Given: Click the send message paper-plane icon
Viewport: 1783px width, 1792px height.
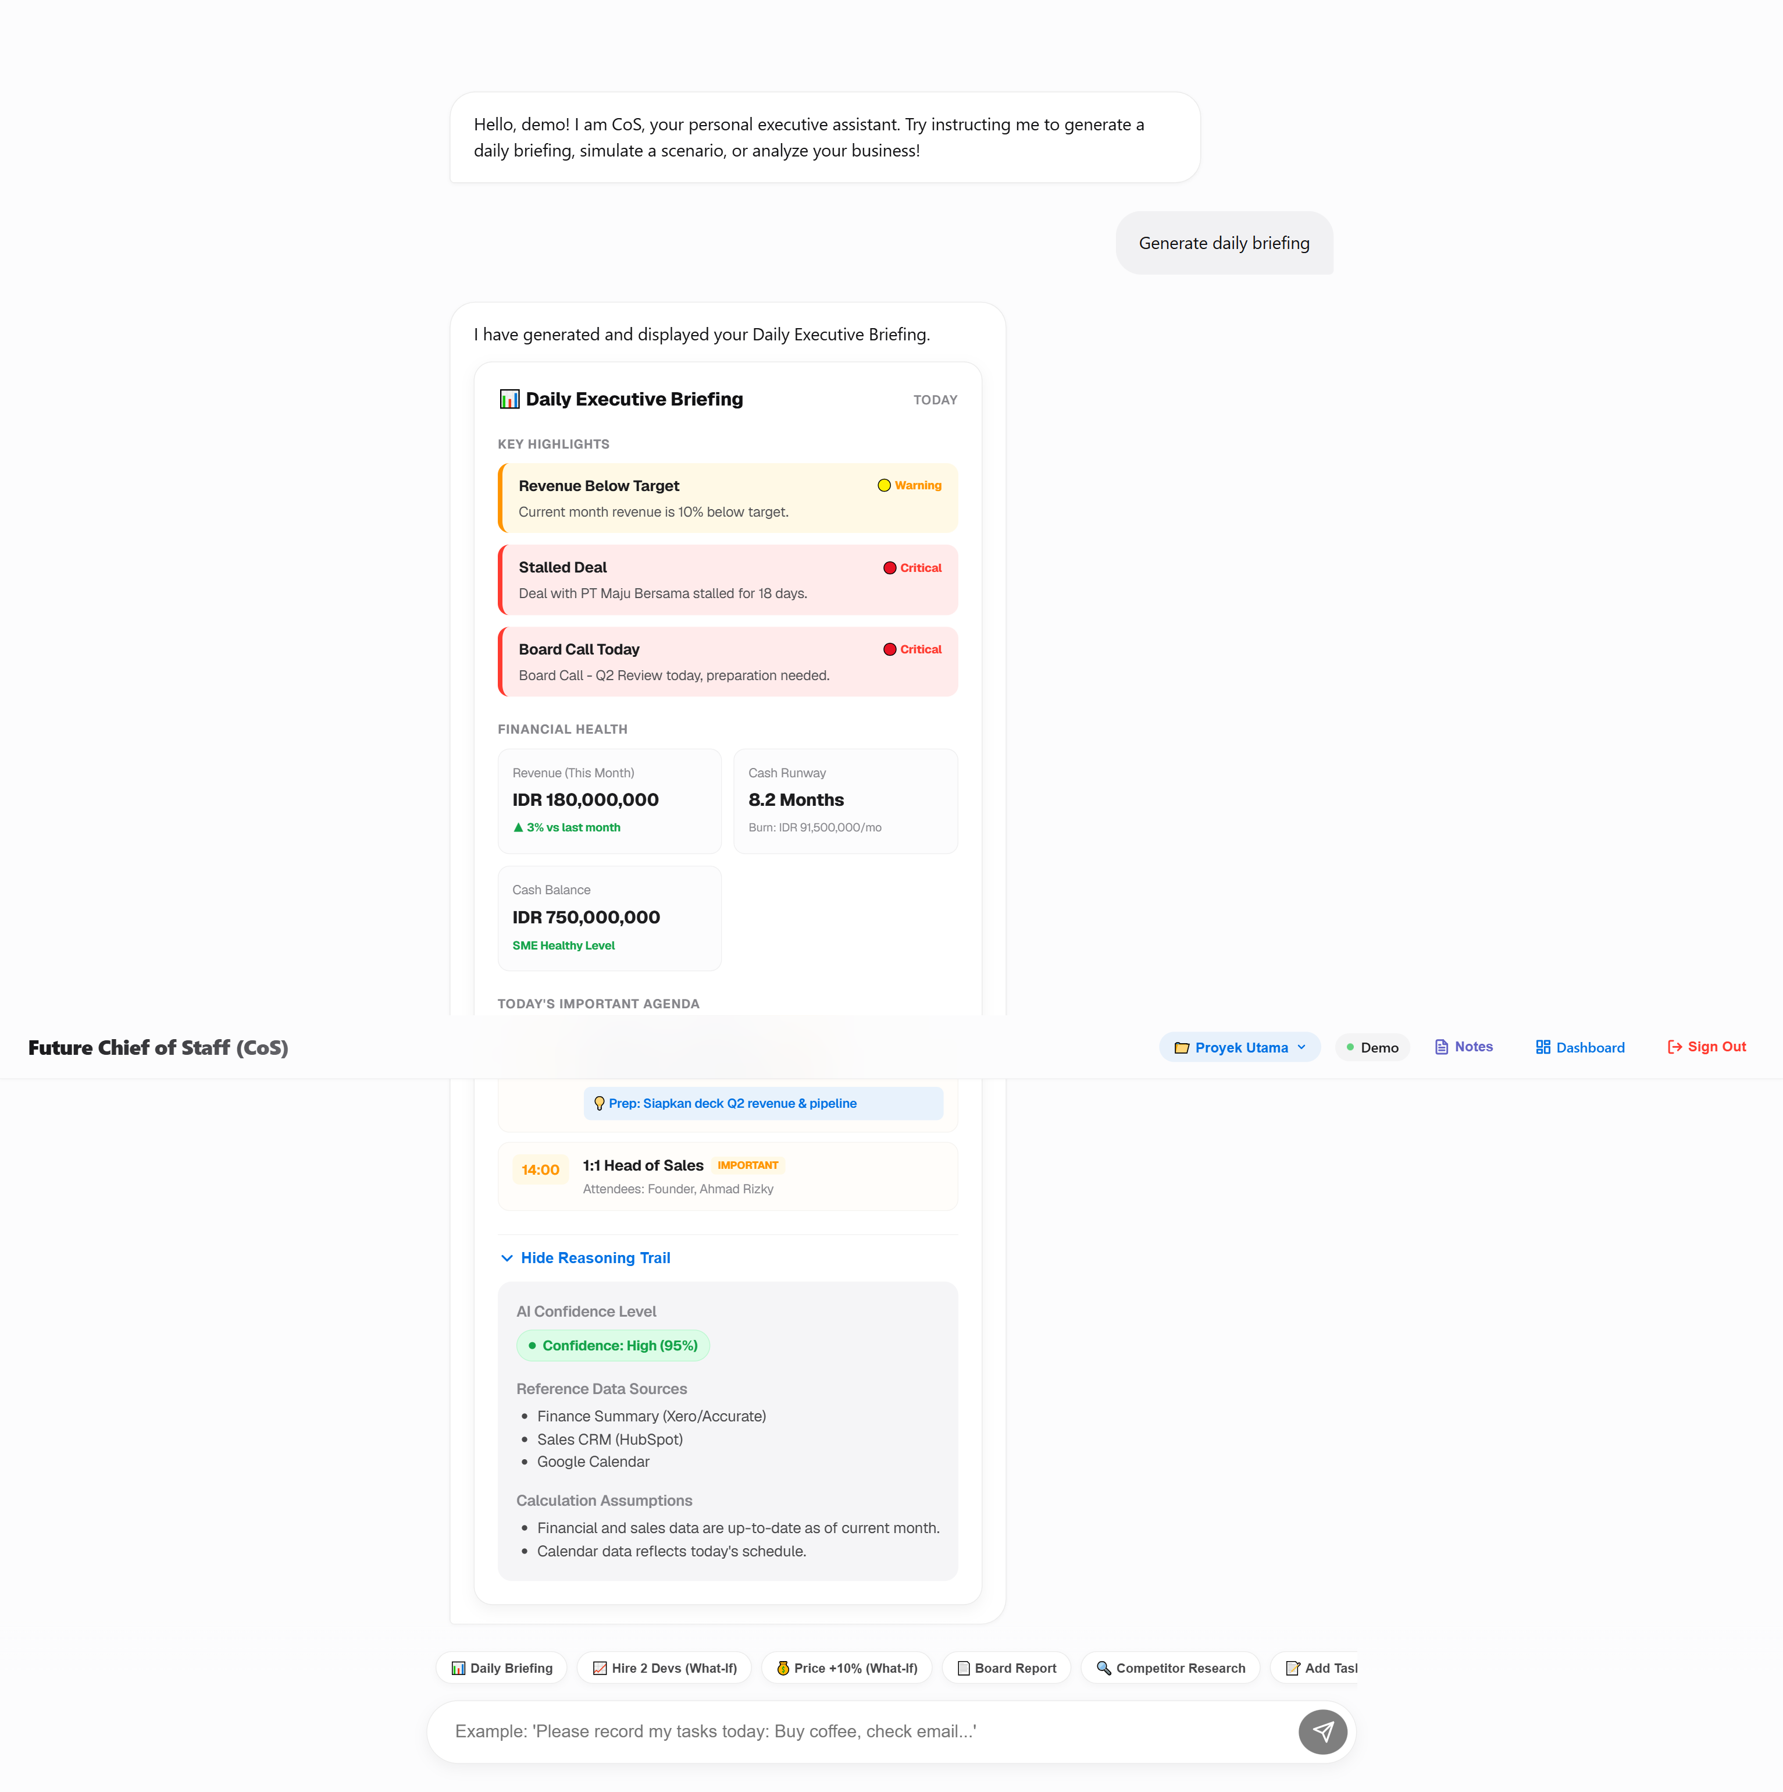Looking at the screenshot, I should tap(1322, 1731).
